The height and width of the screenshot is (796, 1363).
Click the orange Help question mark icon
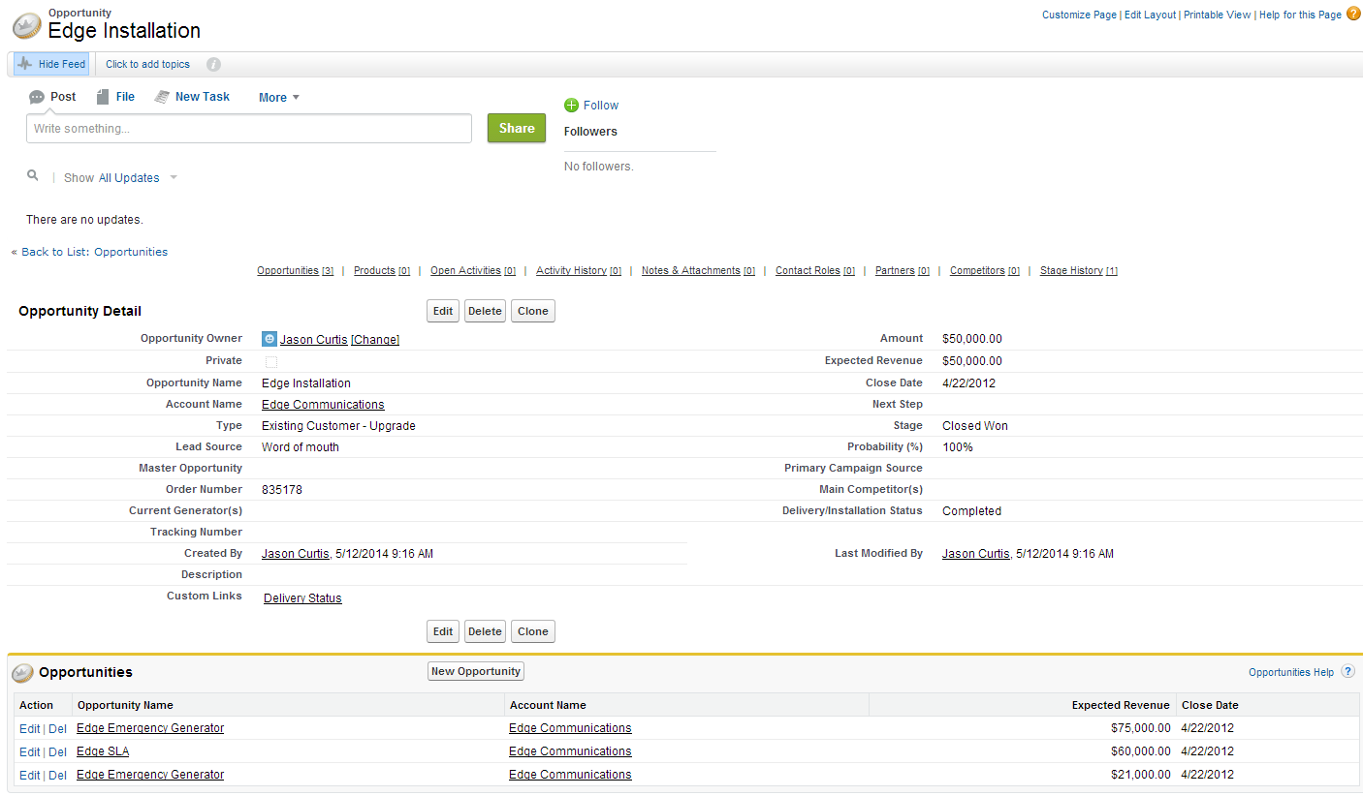click(x=1353, y=14)
